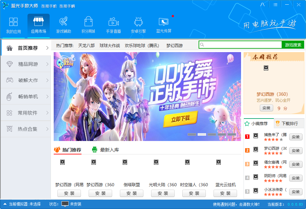The width and height of the screenshot is (306, 209).
Task: Install 倒塔联盟 game
Action: click(131, 193)
